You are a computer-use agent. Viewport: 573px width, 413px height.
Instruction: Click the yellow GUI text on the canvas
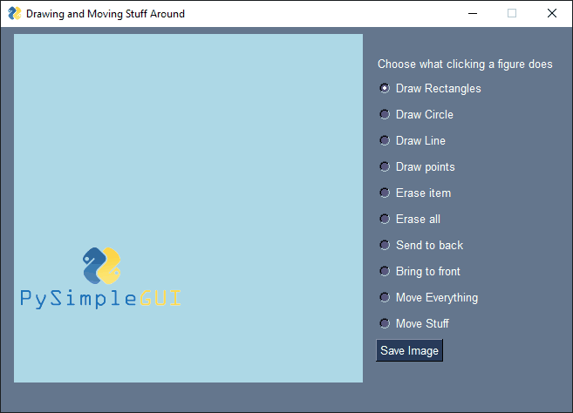point(160,300)
